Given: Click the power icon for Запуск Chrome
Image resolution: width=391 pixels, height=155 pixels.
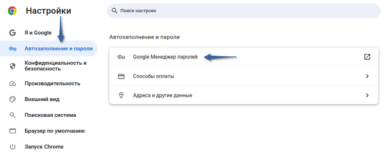Looking at the screenshot, I should coord(12,147).
